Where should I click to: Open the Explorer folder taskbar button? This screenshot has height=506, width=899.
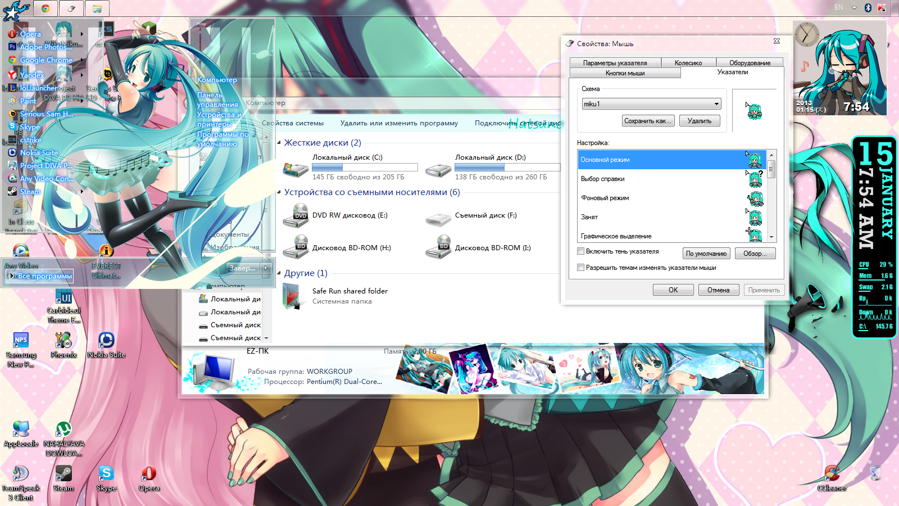97,8
